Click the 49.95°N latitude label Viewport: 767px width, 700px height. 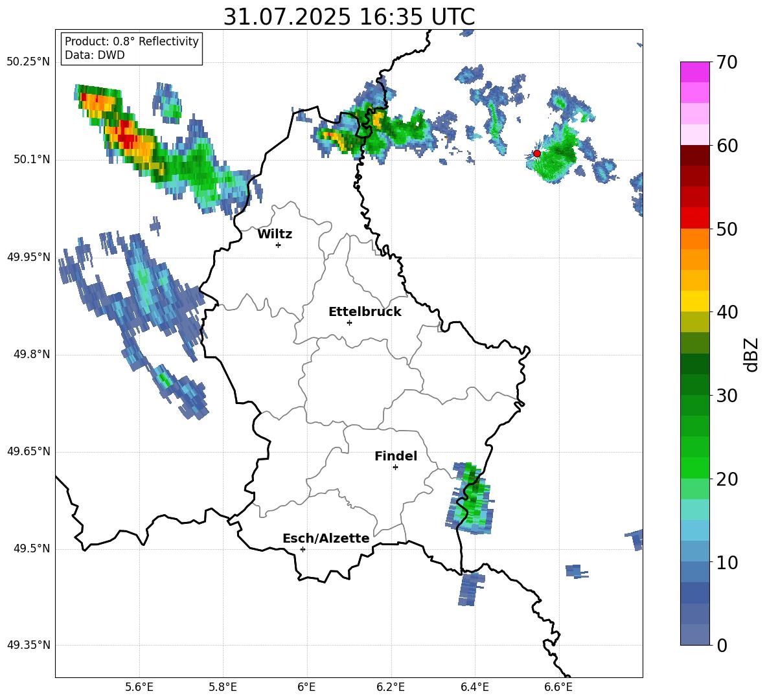[29, 257]
